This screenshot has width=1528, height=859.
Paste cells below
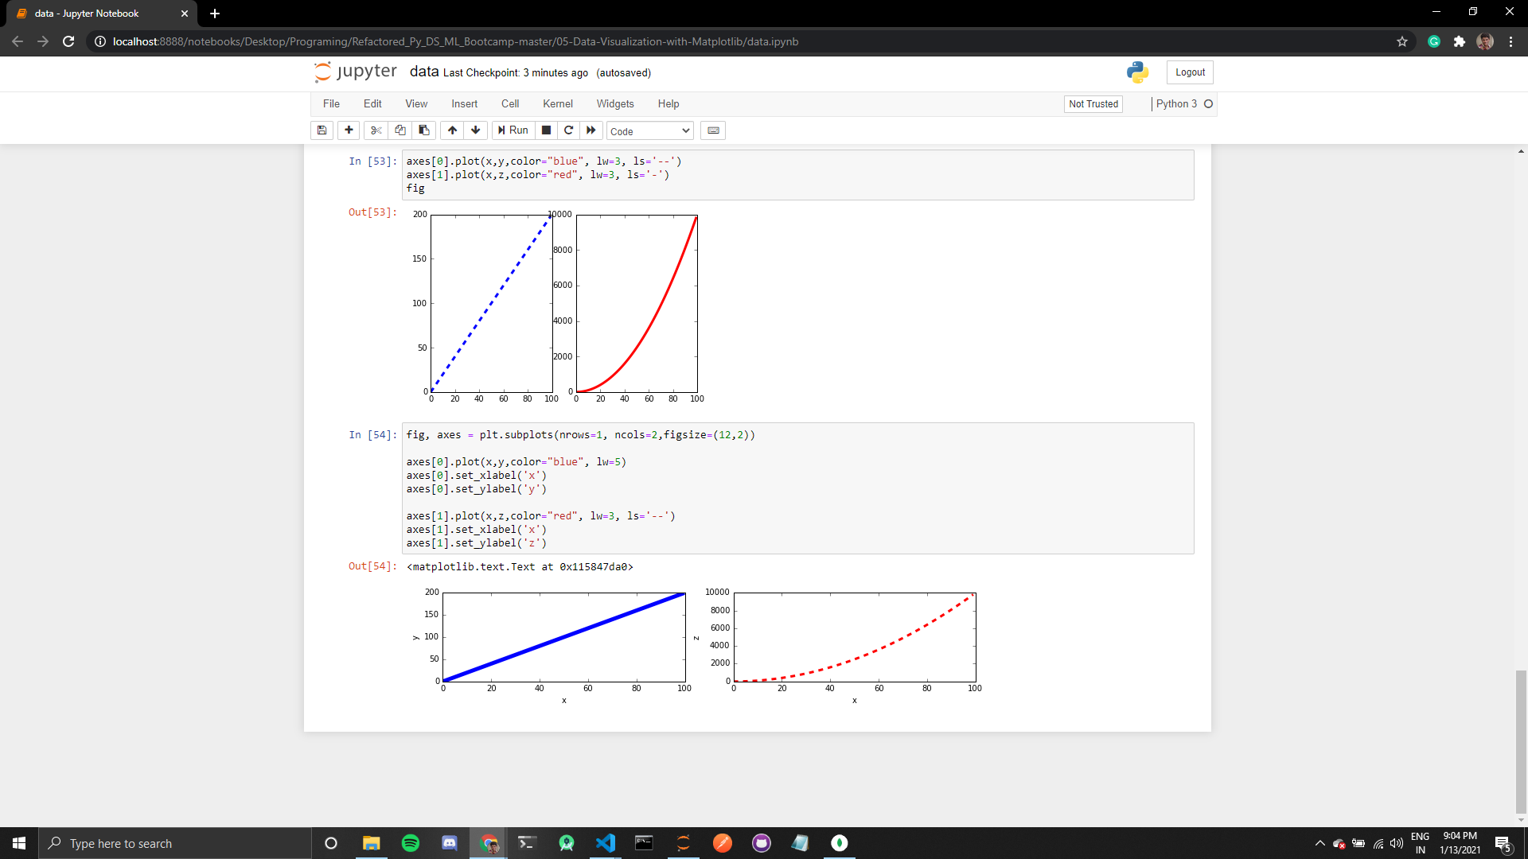(423, 130)
